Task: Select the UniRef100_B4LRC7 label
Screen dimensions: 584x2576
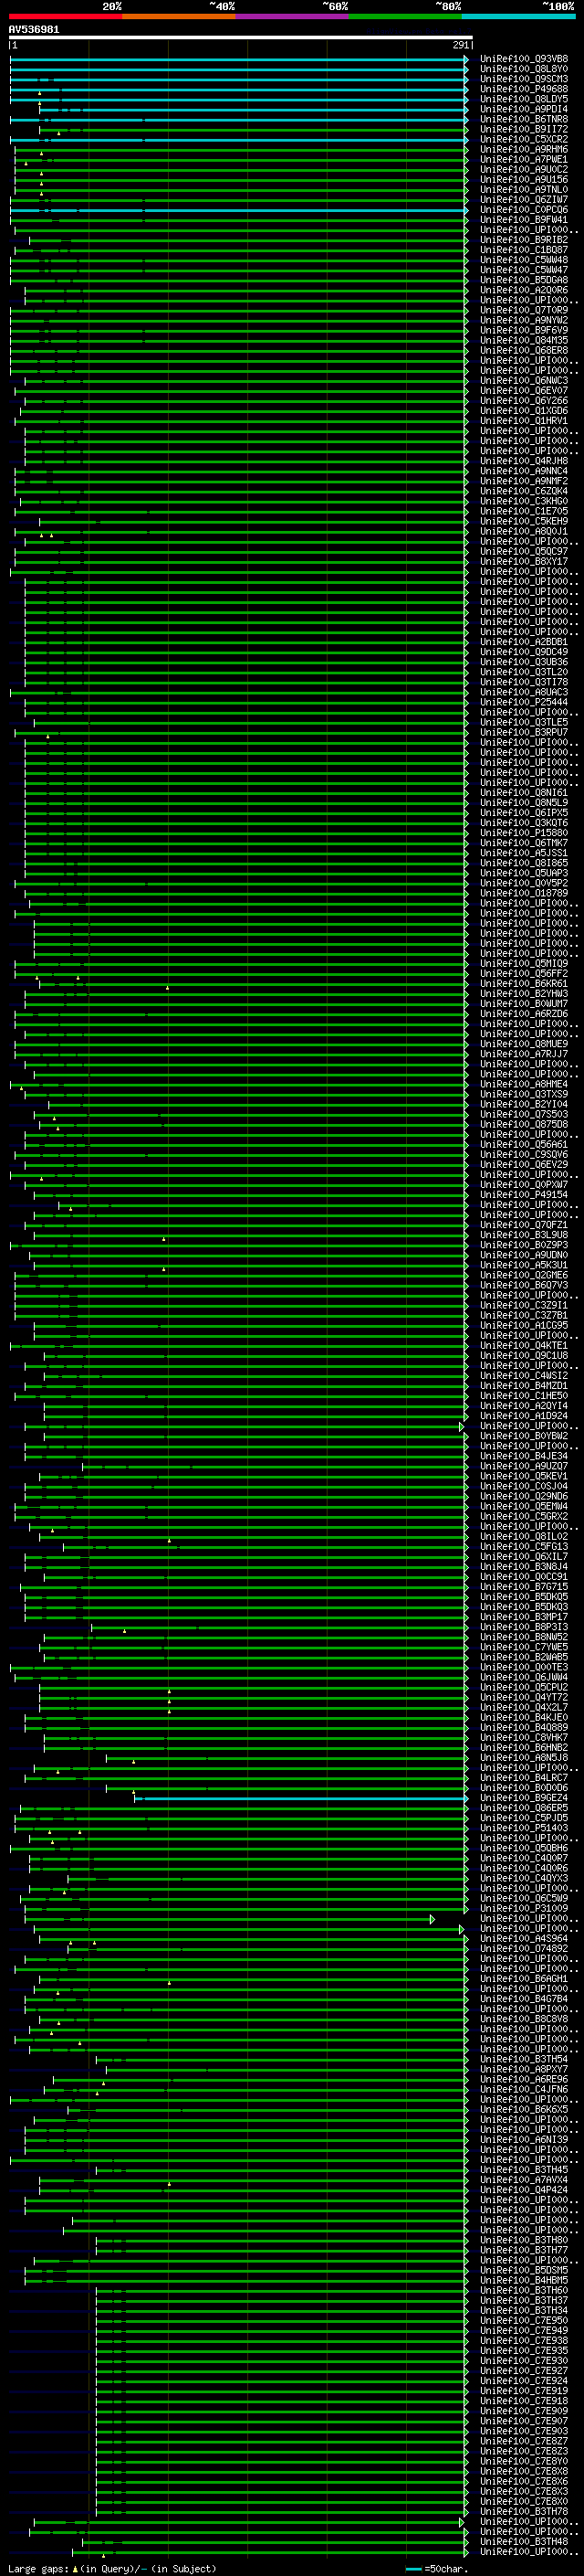Action: click(x=524, y=1778)
